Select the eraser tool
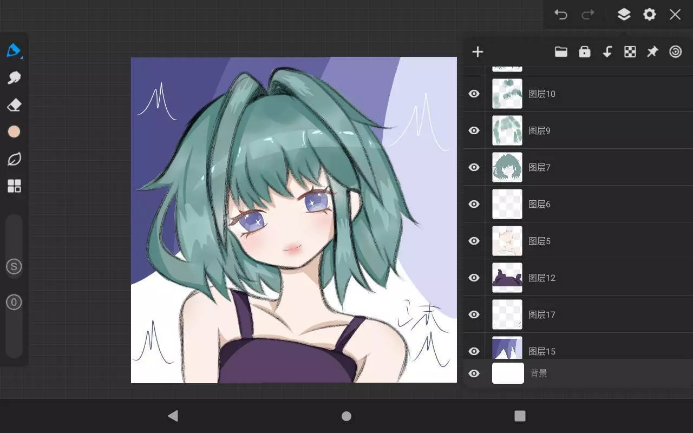The width and height of the screenshot is (693, 433). tap(14, 105)
